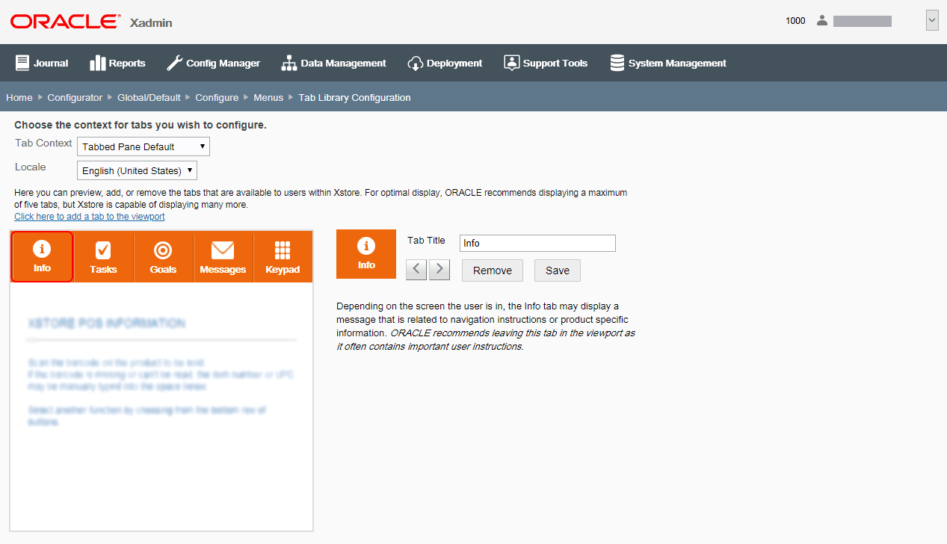Select the Keypad tab
The height and width of the screenshot is (544, 947).
[x=283, y=257]
